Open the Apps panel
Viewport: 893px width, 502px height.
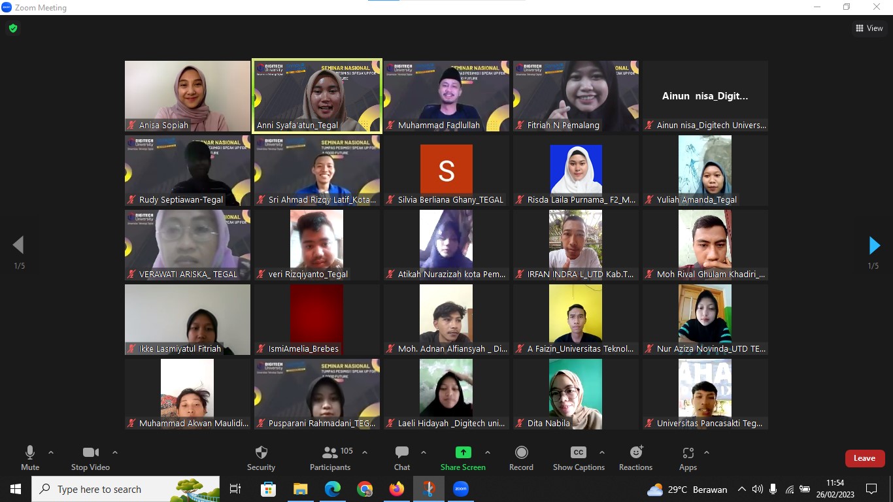tap(688, 458)
